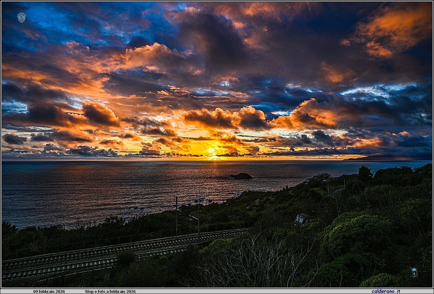Screen dimensions: 434x294
Task: Click the tall railway pole beside the tracks
Action: tap(176, 216)
